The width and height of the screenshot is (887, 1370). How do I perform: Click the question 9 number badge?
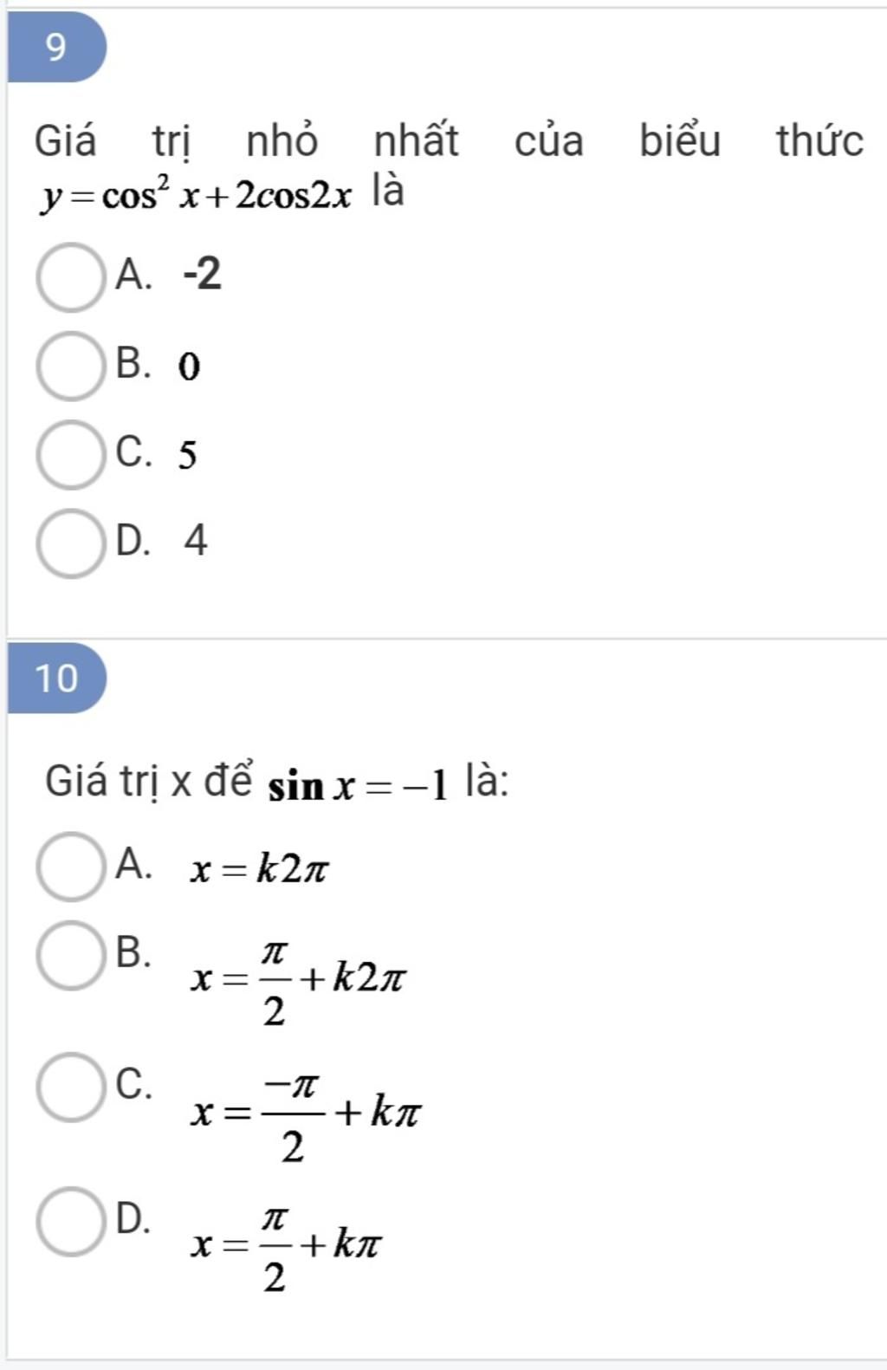click(x=56, y=47)
